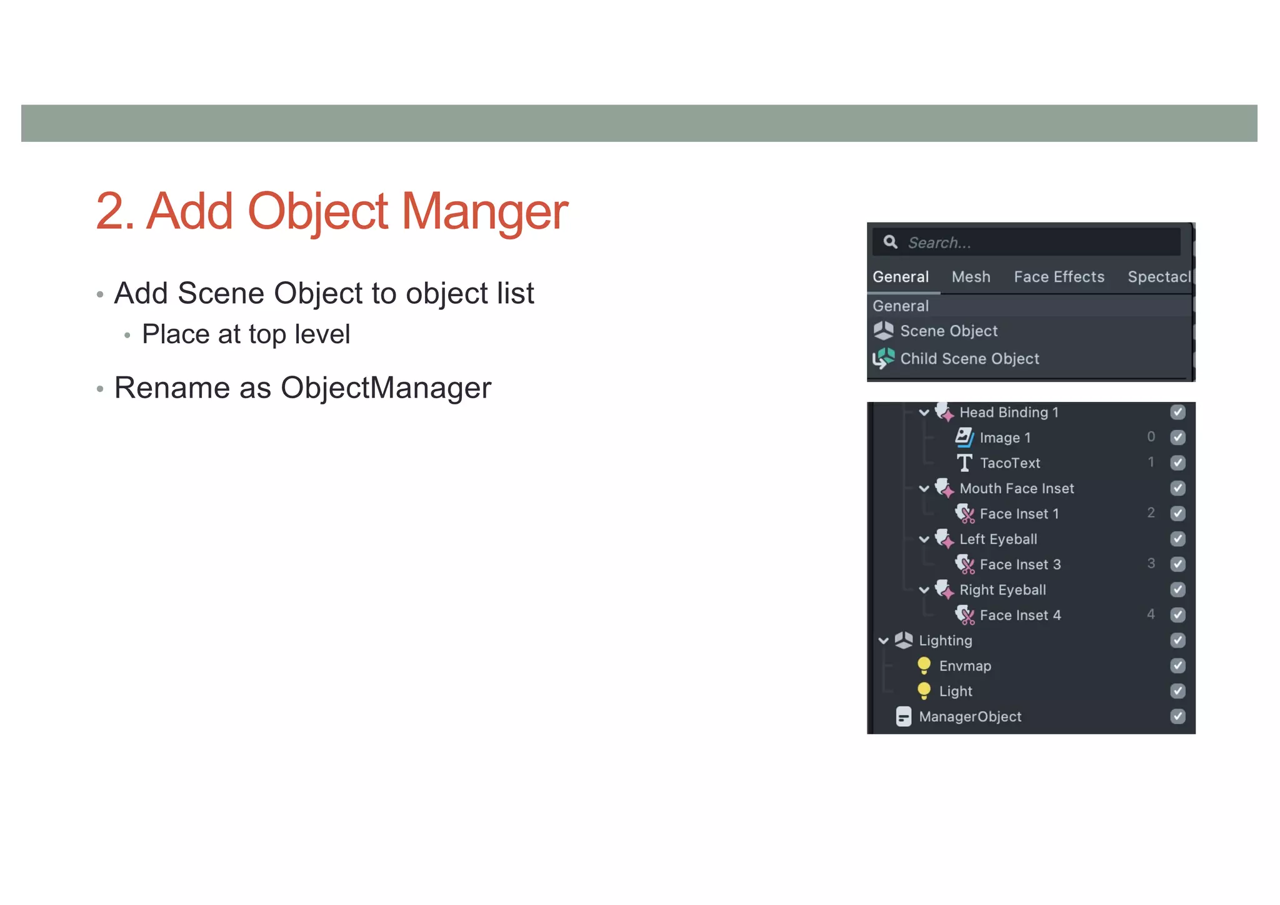The width and height of the screenshot is (1280, 905).
Task: Click the ManagerObject icon
Action: 904,716
